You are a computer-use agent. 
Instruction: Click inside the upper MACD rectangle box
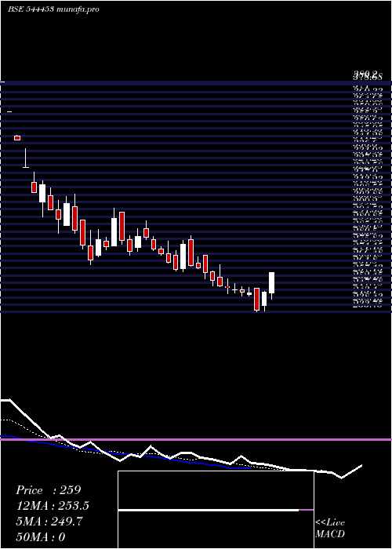pos(216,490)
